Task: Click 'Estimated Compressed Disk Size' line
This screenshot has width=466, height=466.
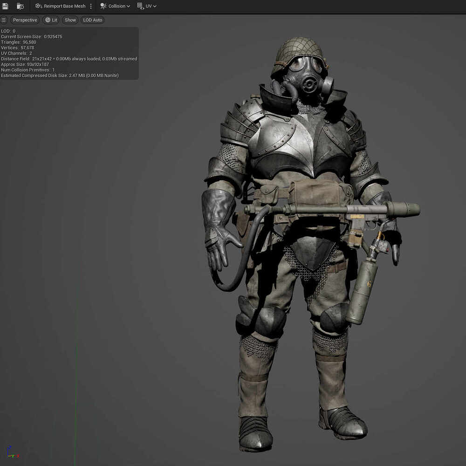Action: tap(60, 75)
